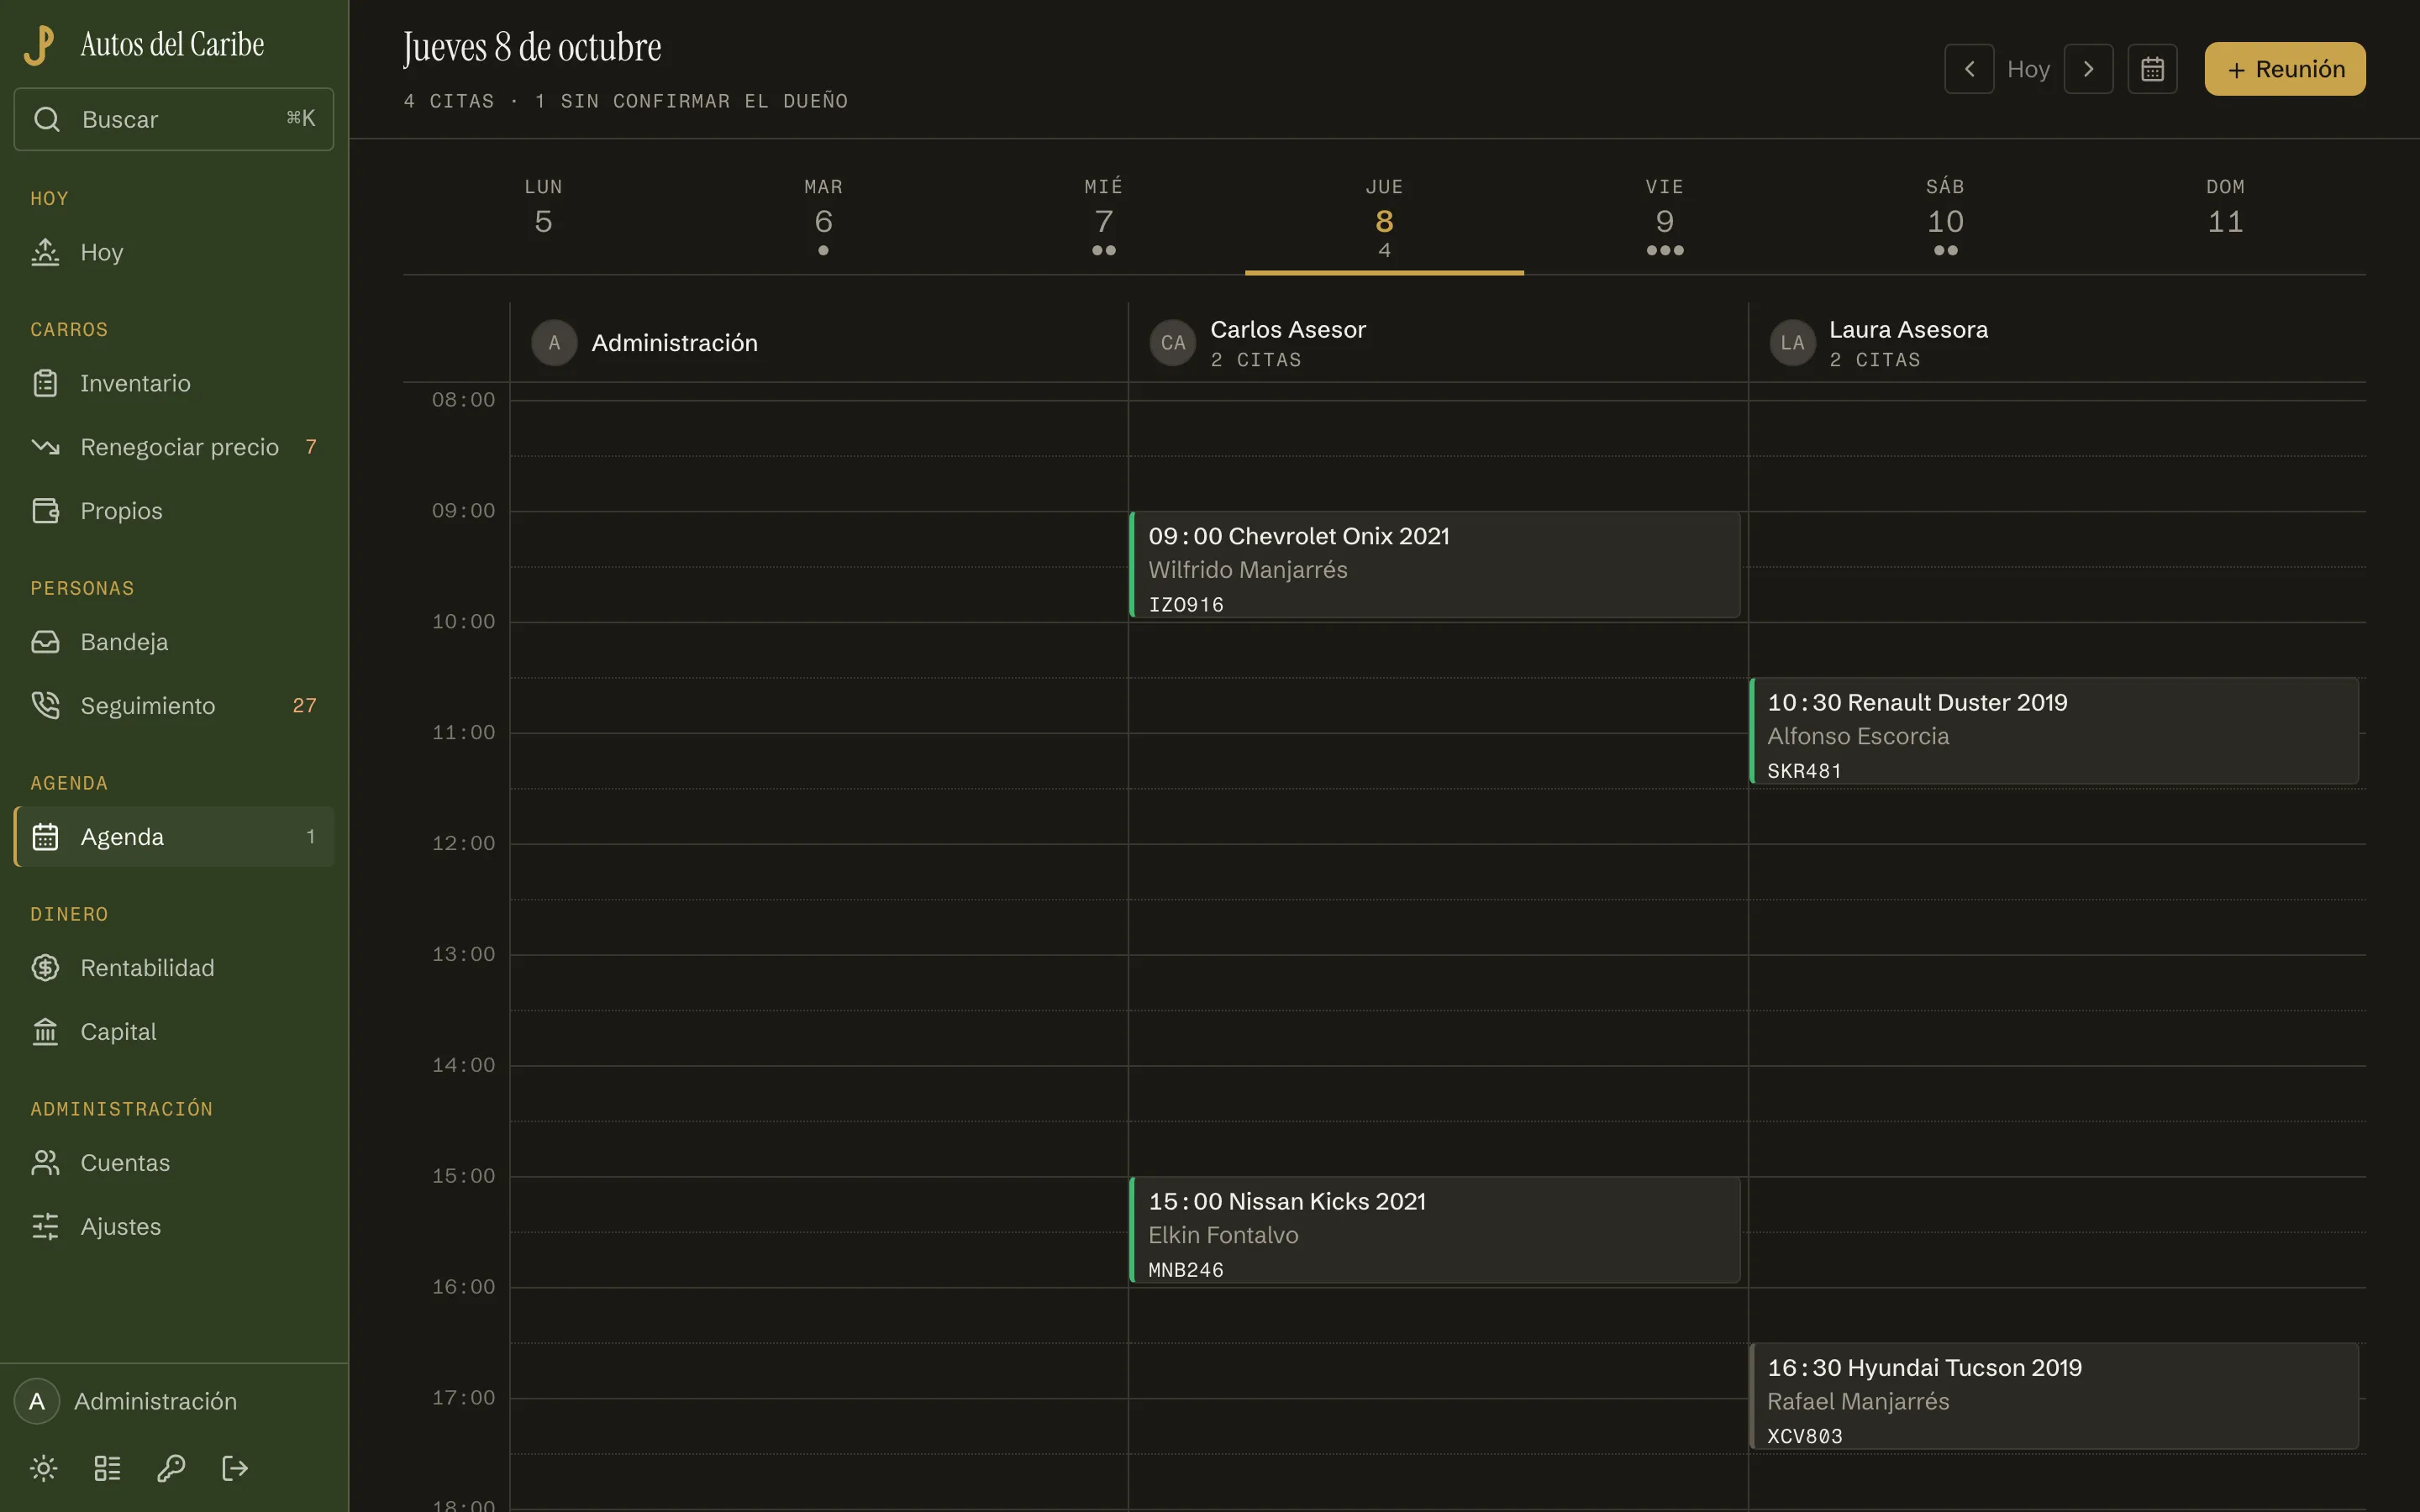Click the Administración column header avatar

click(x=554, y=343)
